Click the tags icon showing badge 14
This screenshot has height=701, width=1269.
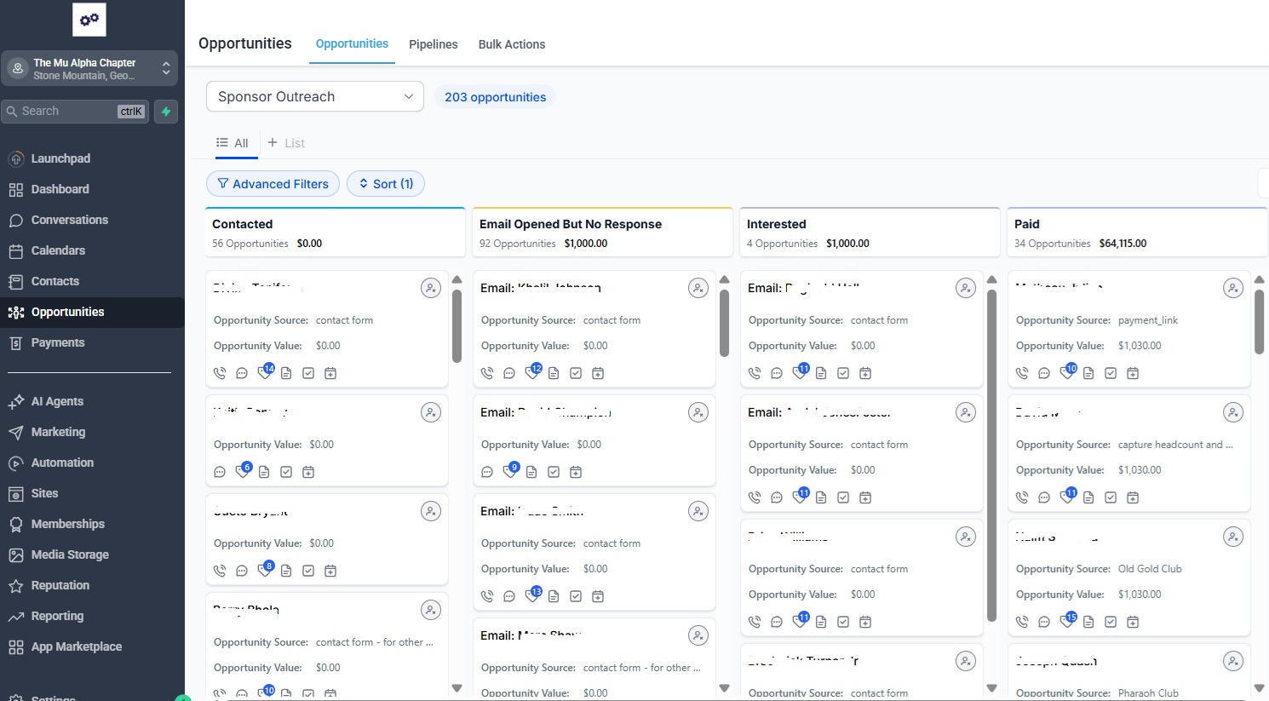click(265, 372)
